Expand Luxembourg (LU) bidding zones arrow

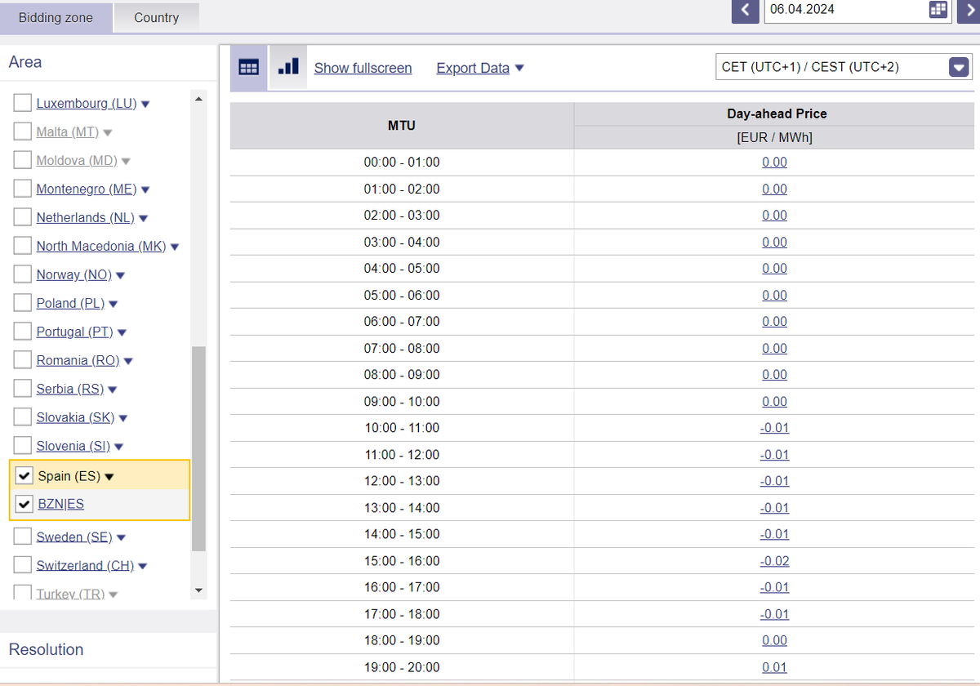click(x=145, y=105)
